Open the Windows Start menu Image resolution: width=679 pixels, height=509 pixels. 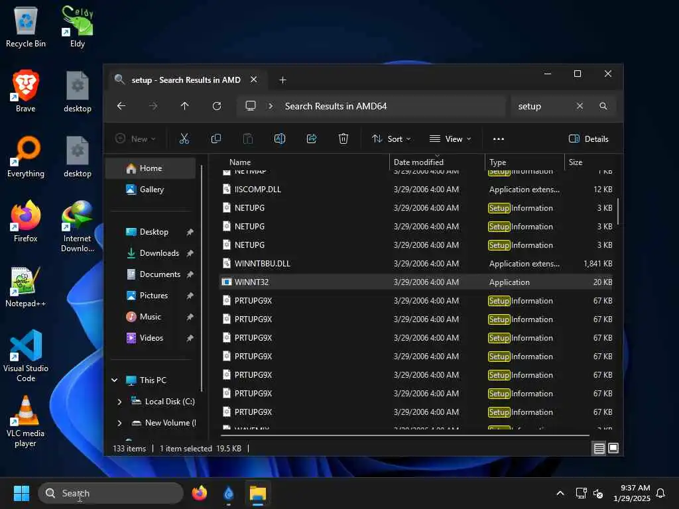coord(21,493)
